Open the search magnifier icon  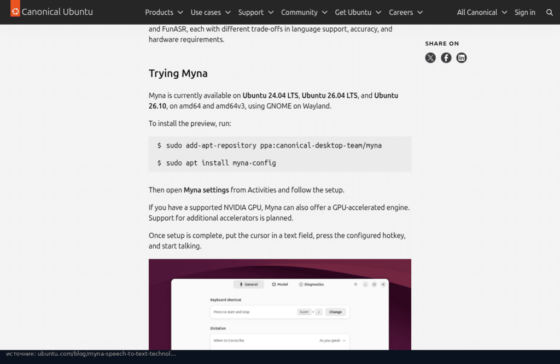click(x=549, y=13)
